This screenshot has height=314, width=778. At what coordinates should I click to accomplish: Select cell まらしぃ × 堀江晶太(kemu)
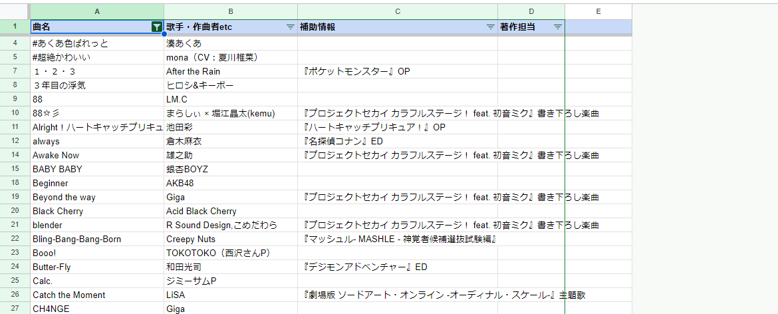point(231,114)
